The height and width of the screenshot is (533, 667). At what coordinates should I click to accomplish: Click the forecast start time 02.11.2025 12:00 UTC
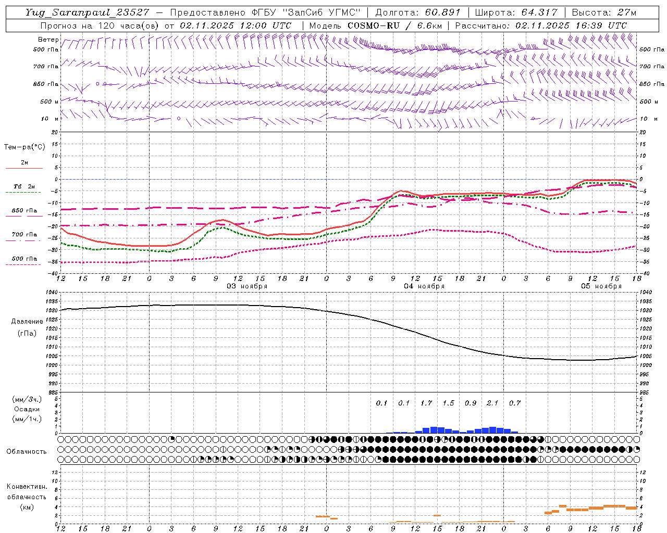coord(236,26)
